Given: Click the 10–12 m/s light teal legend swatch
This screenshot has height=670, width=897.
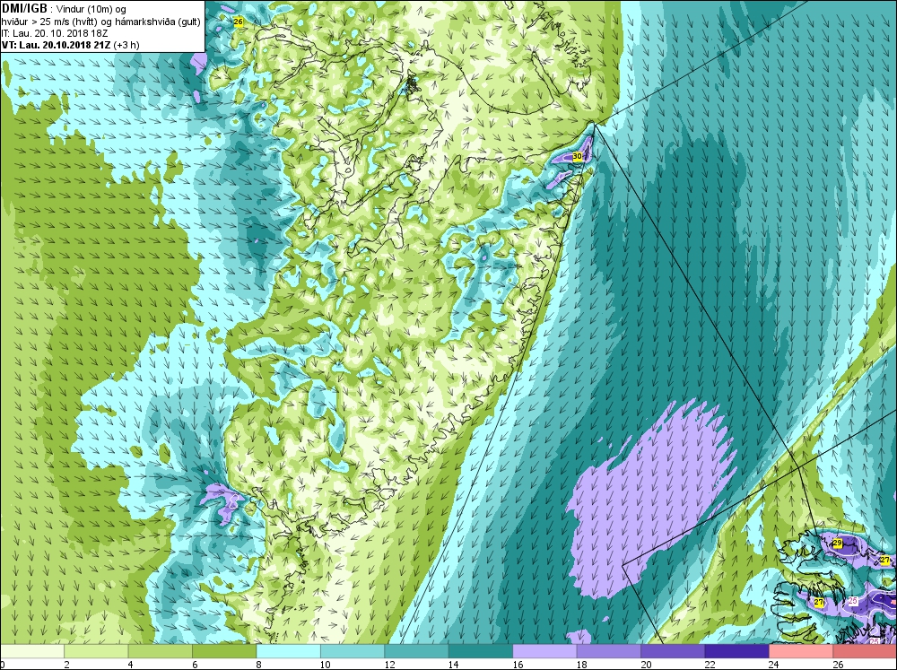Looking at the screenshot, I should click(353, 651).
